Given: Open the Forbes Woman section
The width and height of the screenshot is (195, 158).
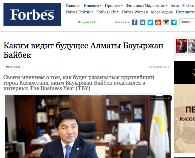Looking at the screenshot, I should (x=135, y=12).
